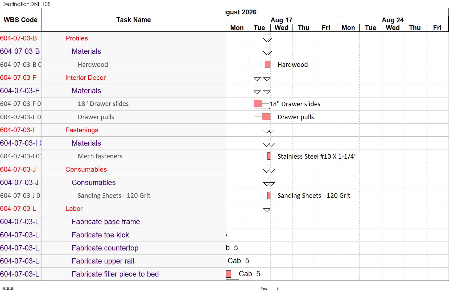The image size is (449, 292).
Task: Click the Hardwood Gantt bar
Action: coord(268,64)
